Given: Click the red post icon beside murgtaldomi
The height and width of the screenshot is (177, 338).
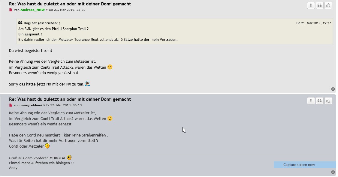Looking at the screenshot, I should click(x=11, y=105).
